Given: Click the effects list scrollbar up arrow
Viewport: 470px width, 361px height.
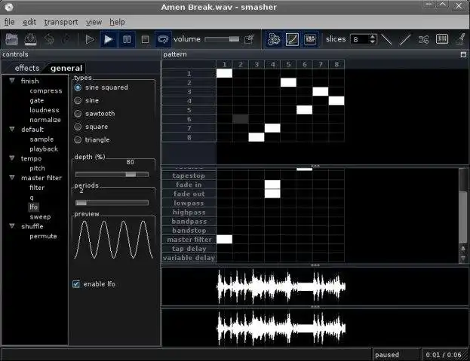Looking at the screenshot, I should click(x=463, y=249).
